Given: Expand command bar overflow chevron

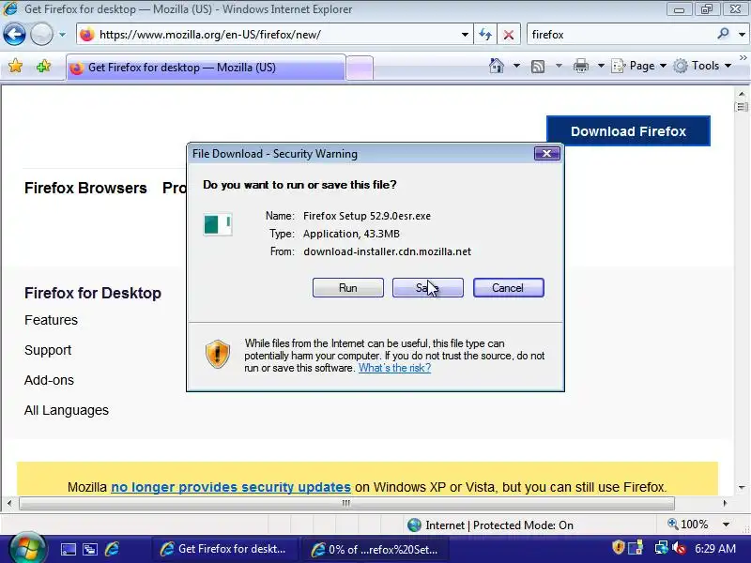Looking at the screenshot, I should click(x=743, y=57).
